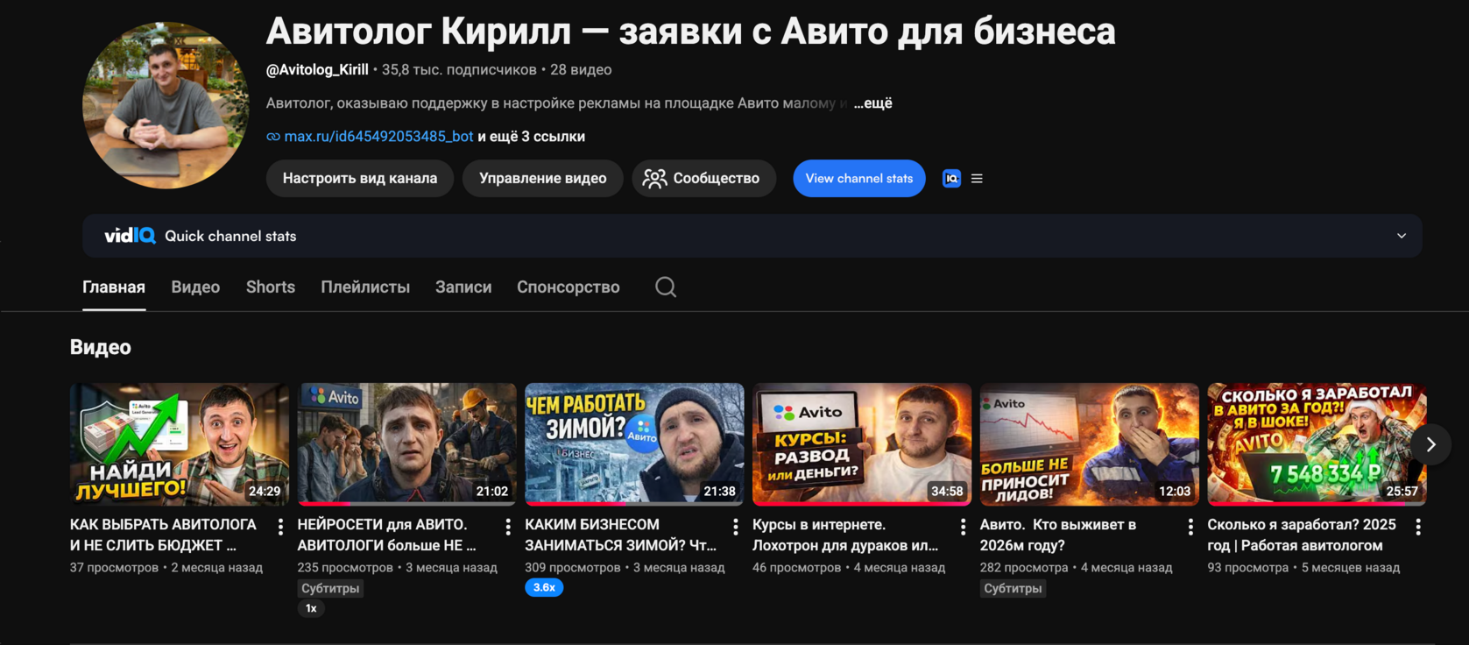Screen dimensions: 1469x645
Task: Click the 1x badge under НЕЙРОСЕТИ video
Action: tap(311, 608)
